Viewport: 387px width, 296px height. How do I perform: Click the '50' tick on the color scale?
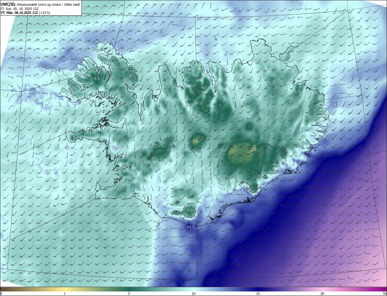(x=385, y=294)
